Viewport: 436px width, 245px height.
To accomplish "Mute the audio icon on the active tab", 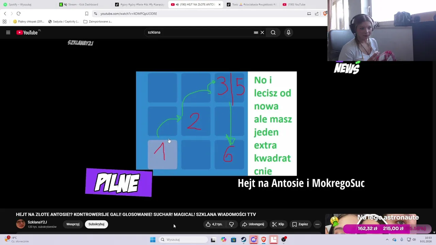I will coord(177,4).
